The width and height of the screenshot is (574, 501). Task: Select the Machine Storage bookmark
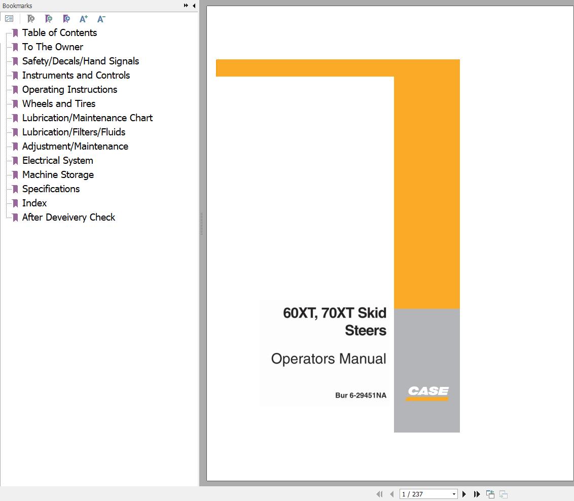[58, 174]
